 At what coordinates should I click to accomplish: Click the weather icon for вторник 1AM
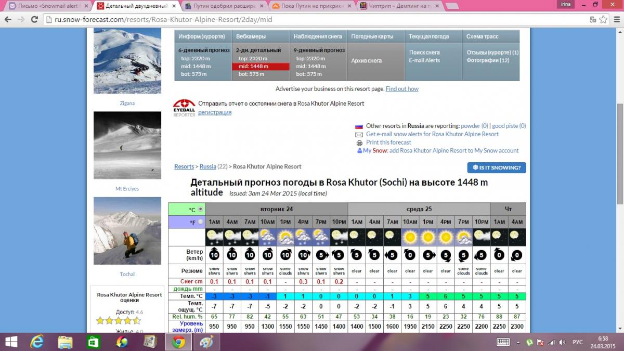click(x=214, y=237)
